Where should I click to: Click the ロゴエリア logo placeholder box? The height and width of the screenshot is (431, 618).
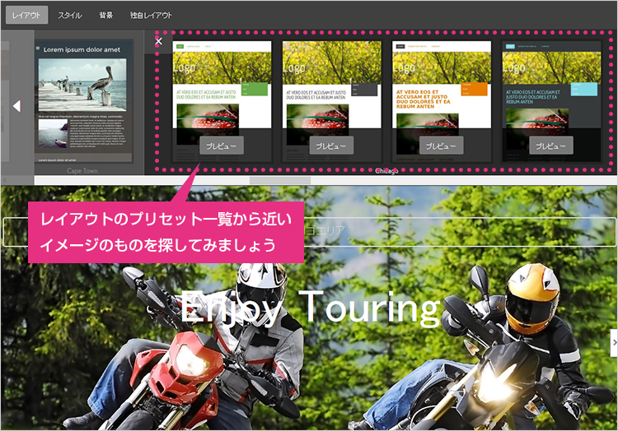pyautogui.click(x=309, y=232)
